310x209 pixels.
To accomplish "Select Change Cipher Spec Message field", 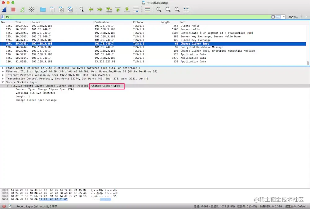I will [36, 100].
